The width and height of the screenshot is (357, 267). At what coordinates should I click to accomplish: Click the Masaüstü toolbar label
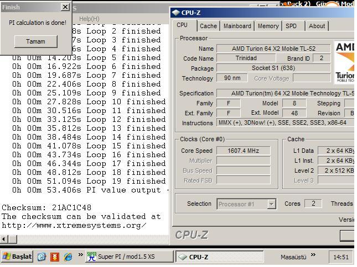point(293,257)
